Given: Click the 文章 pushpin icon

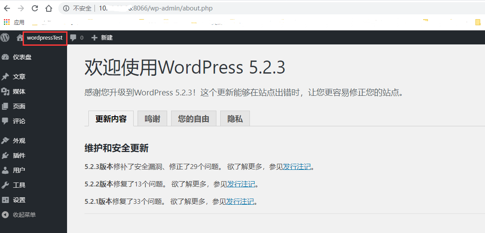Looking at the screenshot, I should (x=5, y=77).
